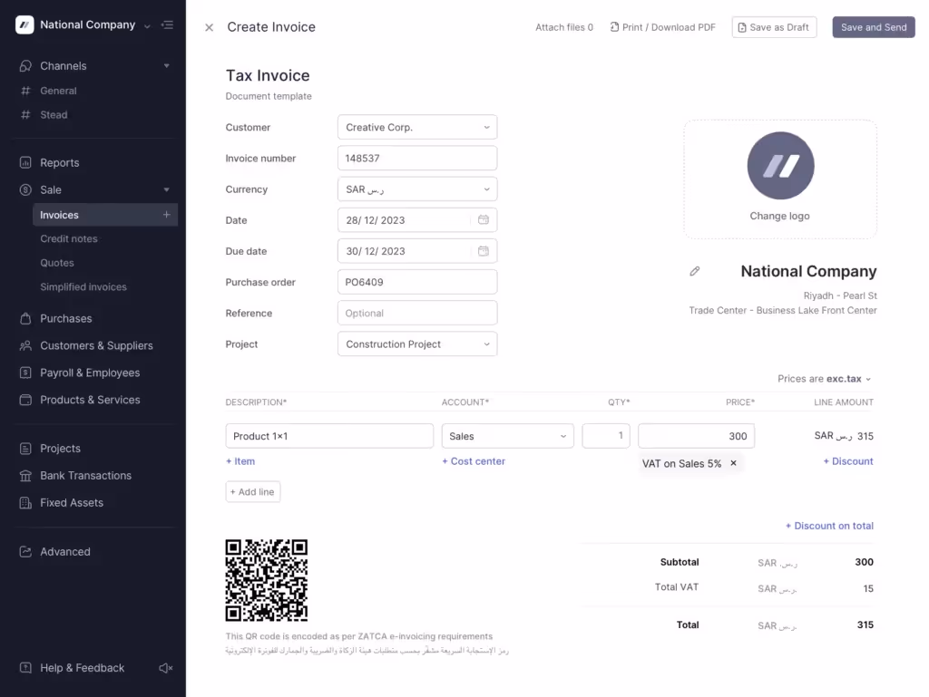The height and width of the screenshot is (697, 929).
Task: Click the Document template link
Action: [x=269, y=96]
